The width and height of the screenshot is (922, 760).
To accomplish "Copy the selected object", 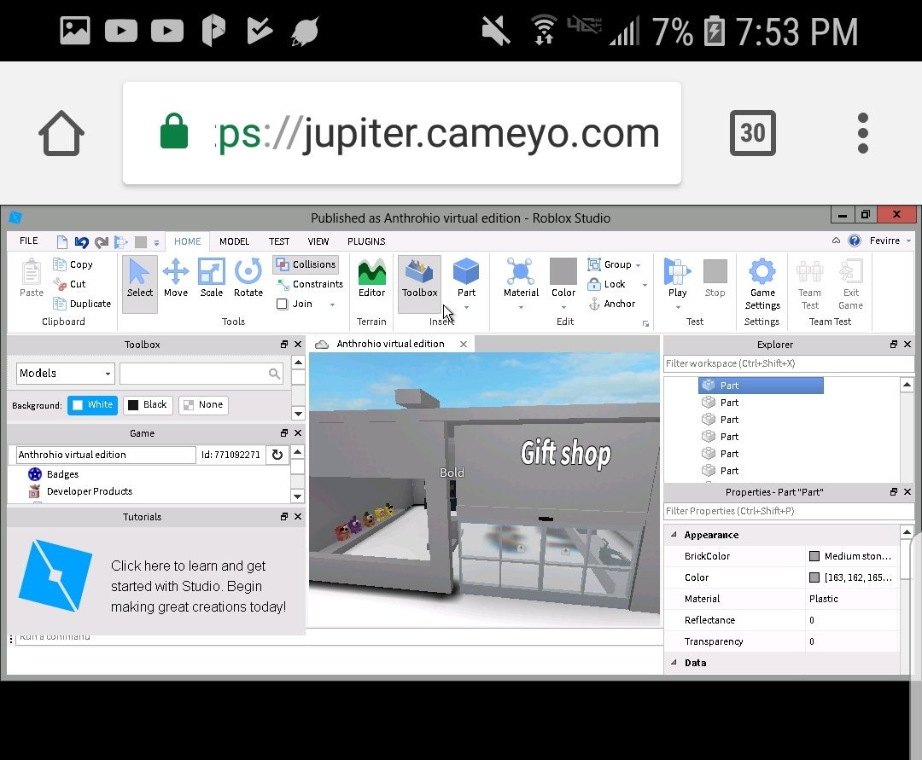I will [73, 264].
